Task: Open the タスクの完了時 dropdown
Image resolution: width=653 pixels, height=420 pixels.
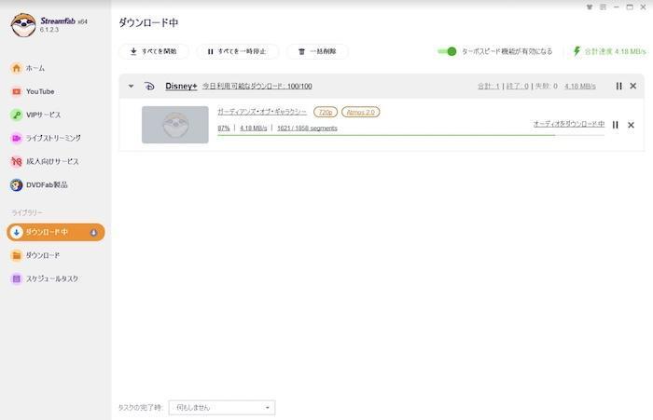Action: (x=222, y=408)
